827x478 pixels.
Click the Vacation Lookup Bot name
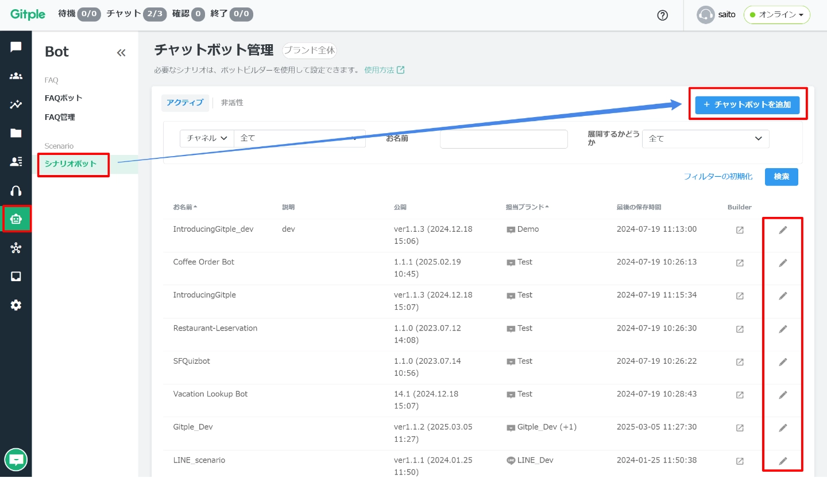[x=211, y=394]
